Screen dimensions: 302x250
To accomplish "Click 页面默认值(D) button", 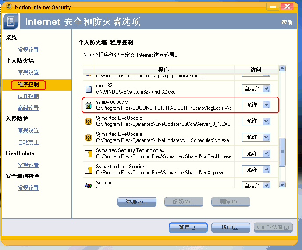I will click(273, 227).
